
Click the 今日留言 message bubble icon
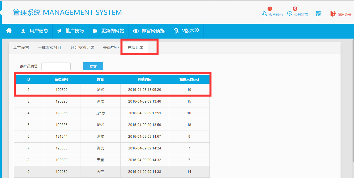pos(290,14)
